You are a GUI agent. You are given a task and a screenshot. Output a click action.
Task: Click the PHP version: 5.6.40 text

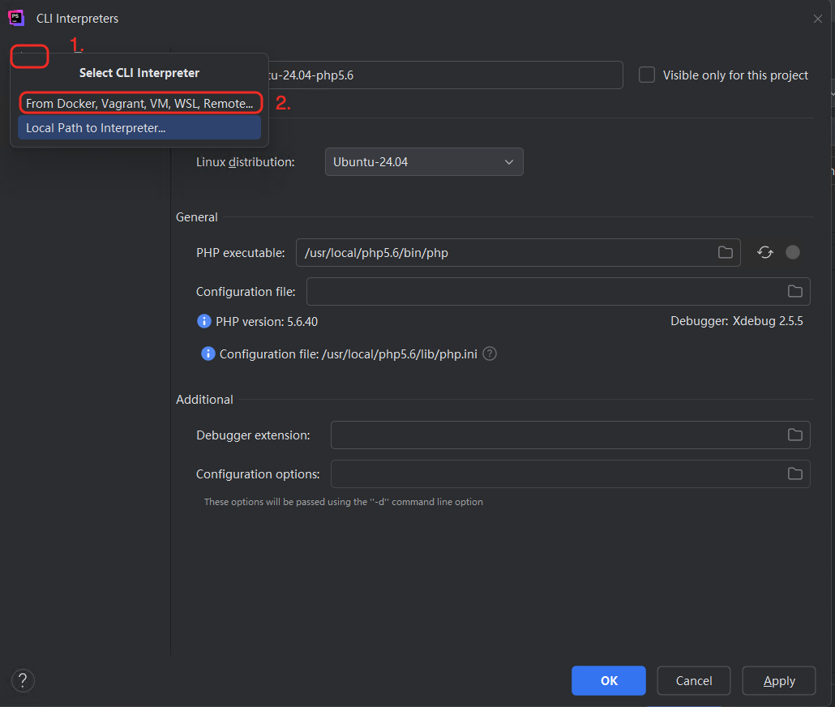click(266, 322)
